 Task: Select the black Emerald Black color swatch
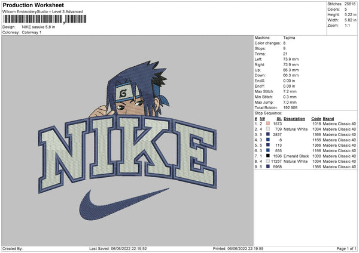[x=268, y=156]
